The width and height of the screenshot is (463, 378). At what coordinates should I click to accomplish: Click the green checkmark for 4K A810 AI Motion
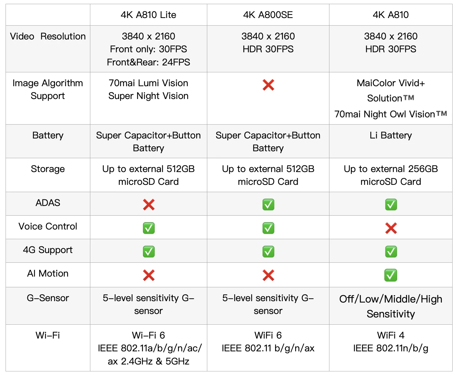391,275
